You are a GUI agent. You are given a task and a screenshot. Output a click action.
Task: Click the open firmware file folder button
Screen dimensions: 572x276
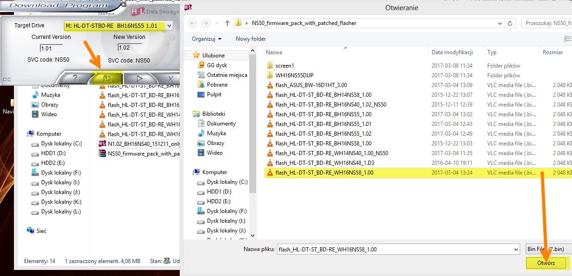[x=107, y=78]
